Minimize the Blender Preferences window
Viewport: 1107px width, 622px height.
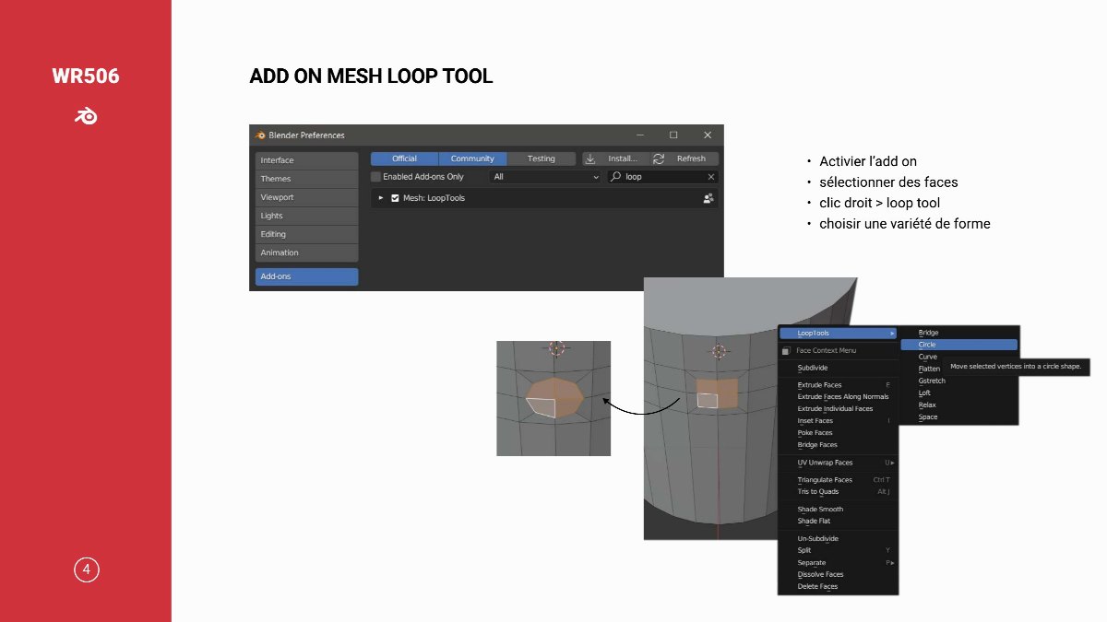[x=639, y=135]
